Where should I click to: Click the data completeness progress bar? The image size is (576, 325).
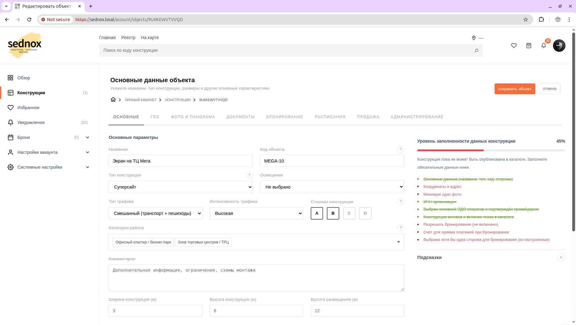point(491,150)
